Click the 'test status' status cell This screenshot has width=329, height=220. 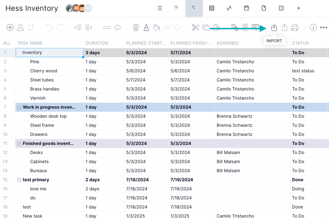(303, 71)
